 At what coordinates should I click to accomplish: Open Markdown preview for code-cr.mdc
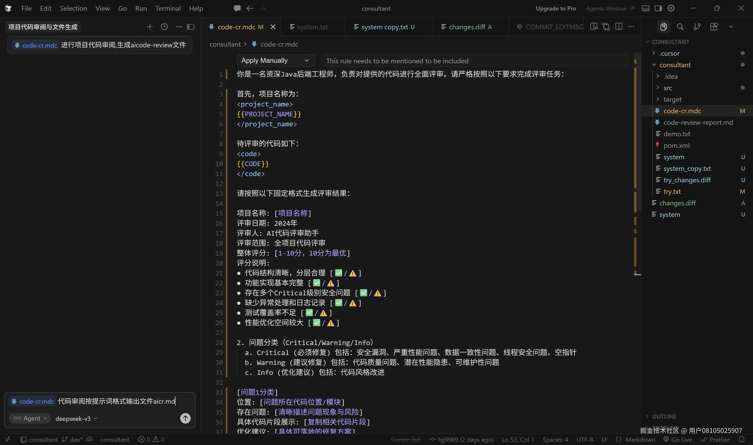point(594,26)
